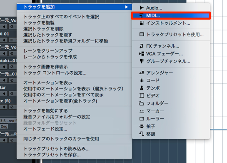Add an FX チャンネル... track
227x163 pixels.
[171, 46]
